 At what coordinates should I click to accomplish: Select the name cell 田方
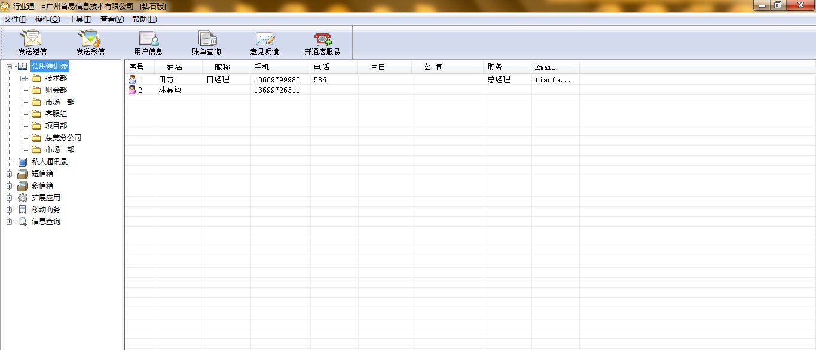coord(166,79)
